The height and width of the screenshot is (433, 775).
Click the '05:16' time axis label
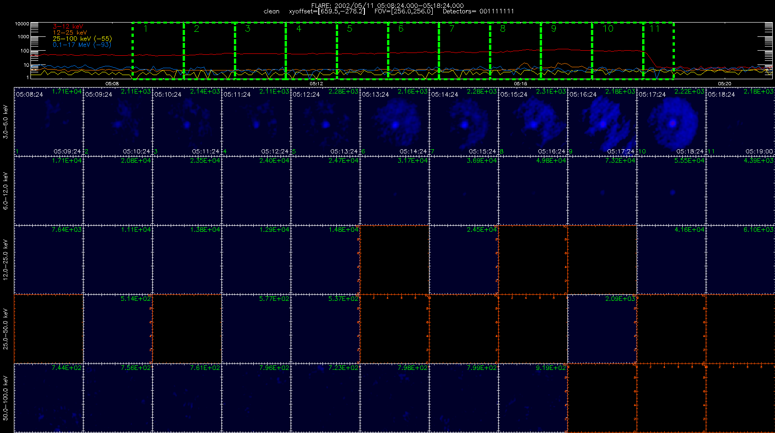520,84
